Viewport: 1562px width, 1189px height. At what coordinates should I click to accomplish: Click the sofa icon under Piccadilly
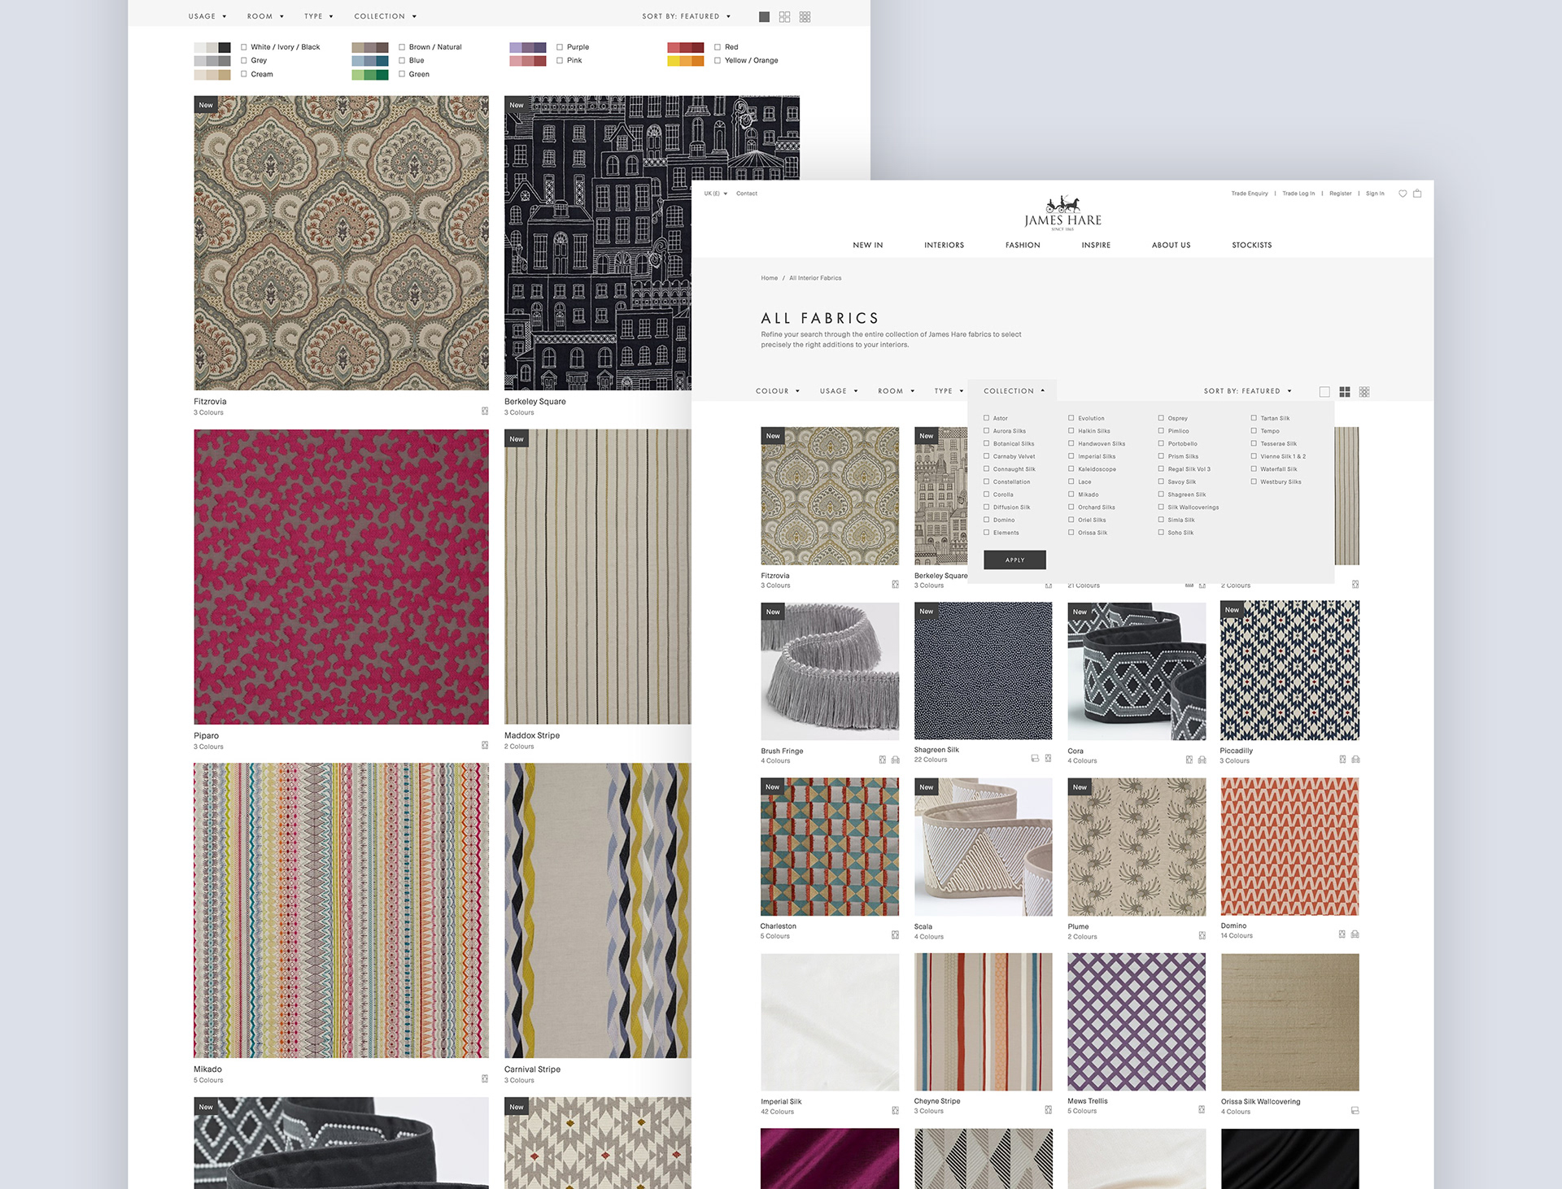[1355, 759]
